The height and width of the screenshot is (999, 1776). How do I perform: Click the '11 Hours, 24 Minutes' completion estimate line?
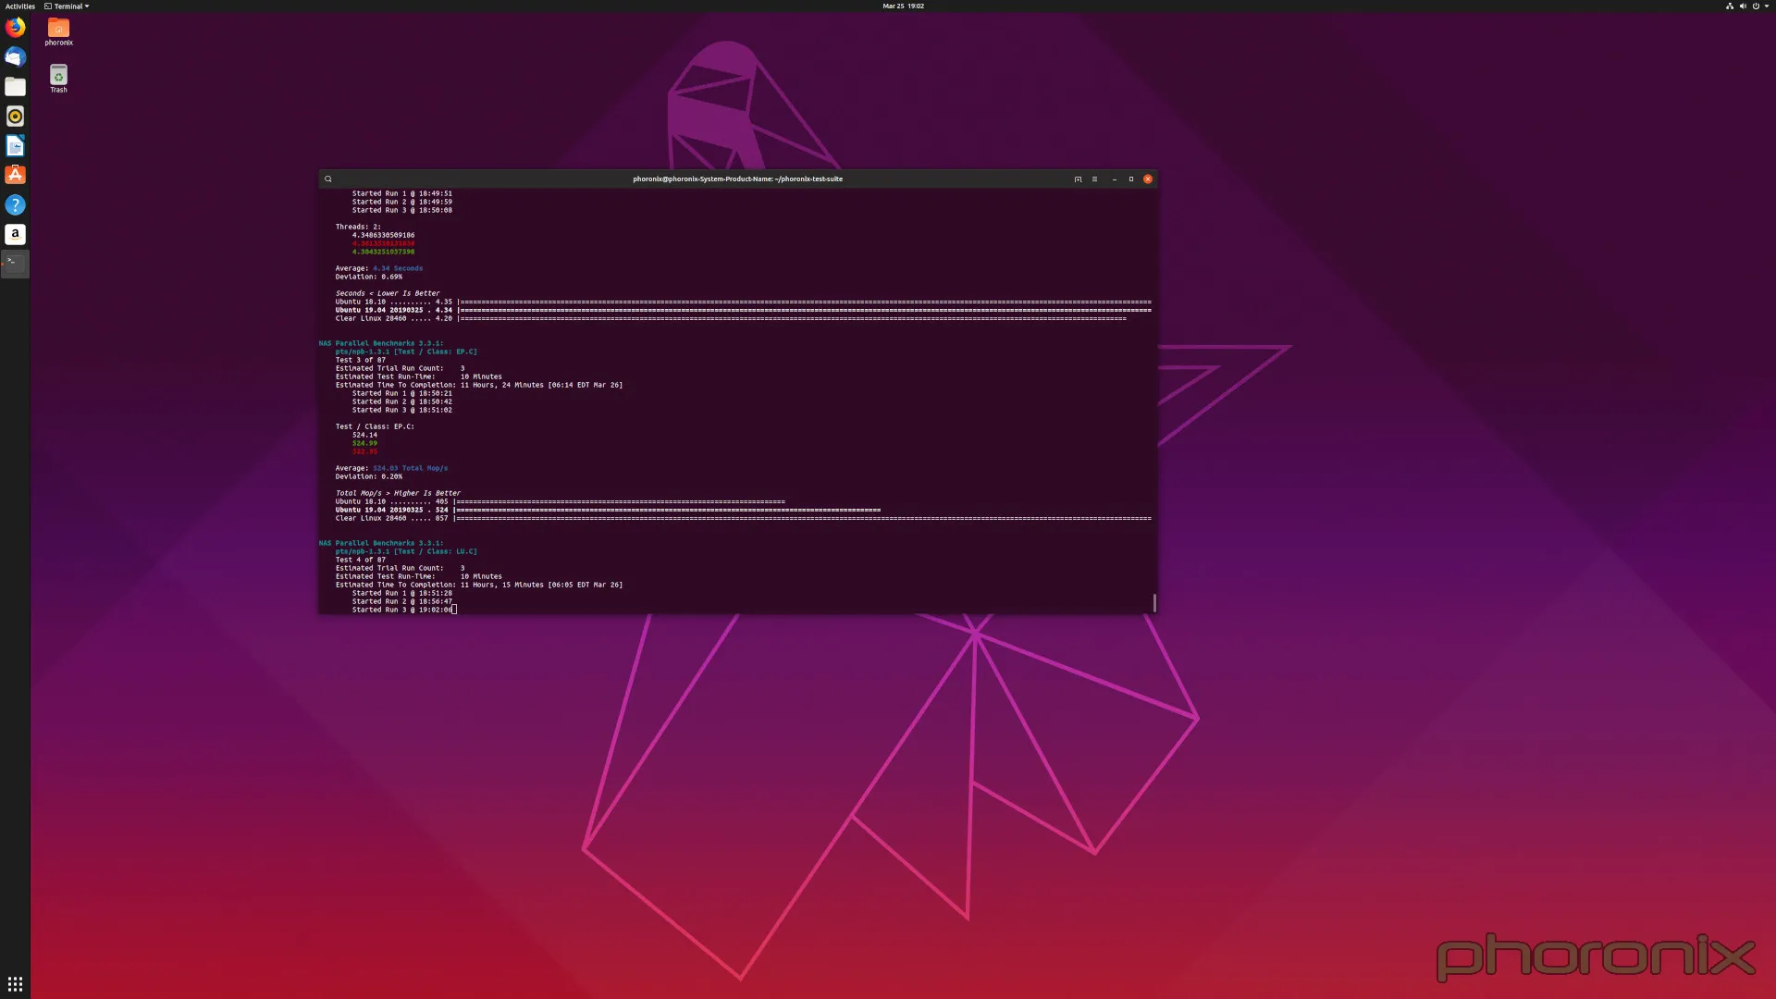pyautogui.click(x=478, y=385)
